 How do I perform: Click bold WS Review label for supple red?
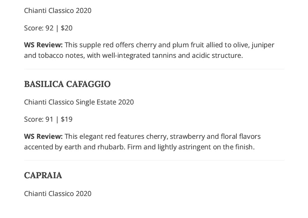(x=43, y=45)
